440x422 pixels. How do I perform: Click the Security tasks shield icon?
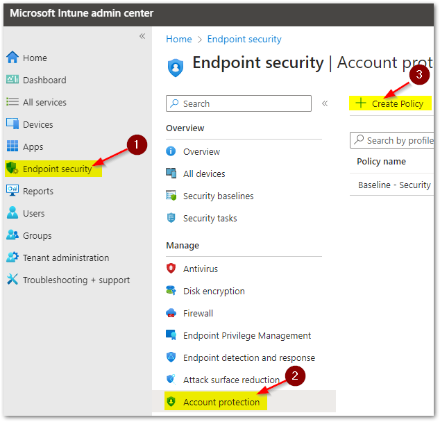[171, 218]
